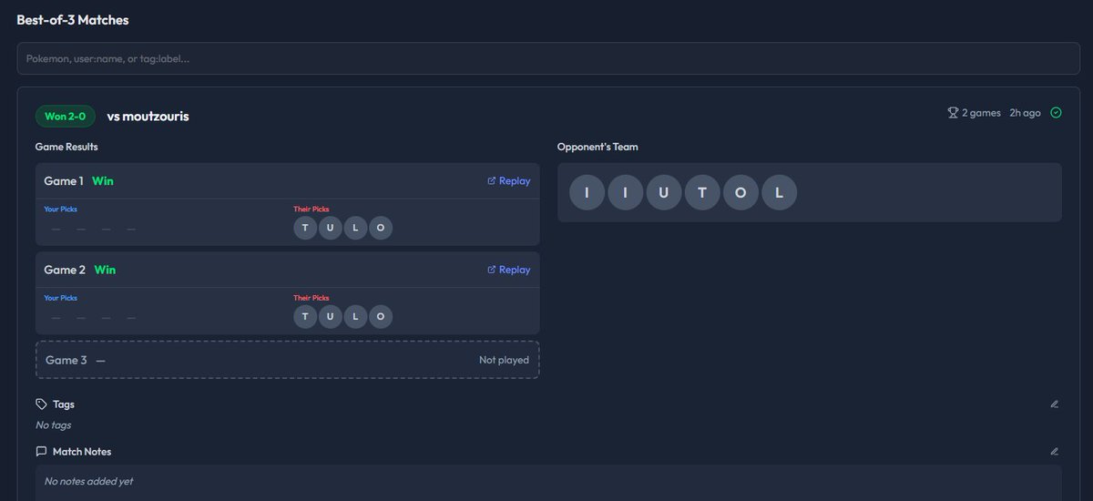This screenshot has width=1093, height=501.
Task: Open the Game 1 Replay link
Action: pyautogui.click(x=509, y=181)
